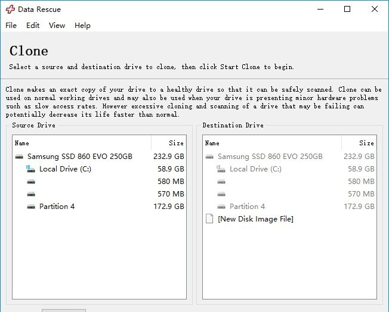This screenshot has width=389, height=312.
Task: Click the 172.9 GB size in Source Drive
Action: [169, 207]
